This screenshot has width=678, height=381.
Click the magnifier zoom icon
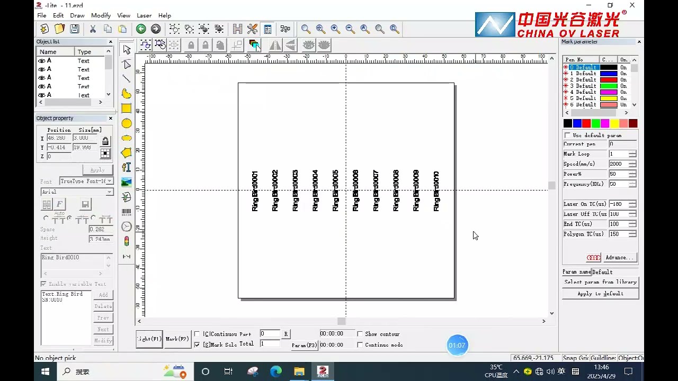tap(306, 29)
